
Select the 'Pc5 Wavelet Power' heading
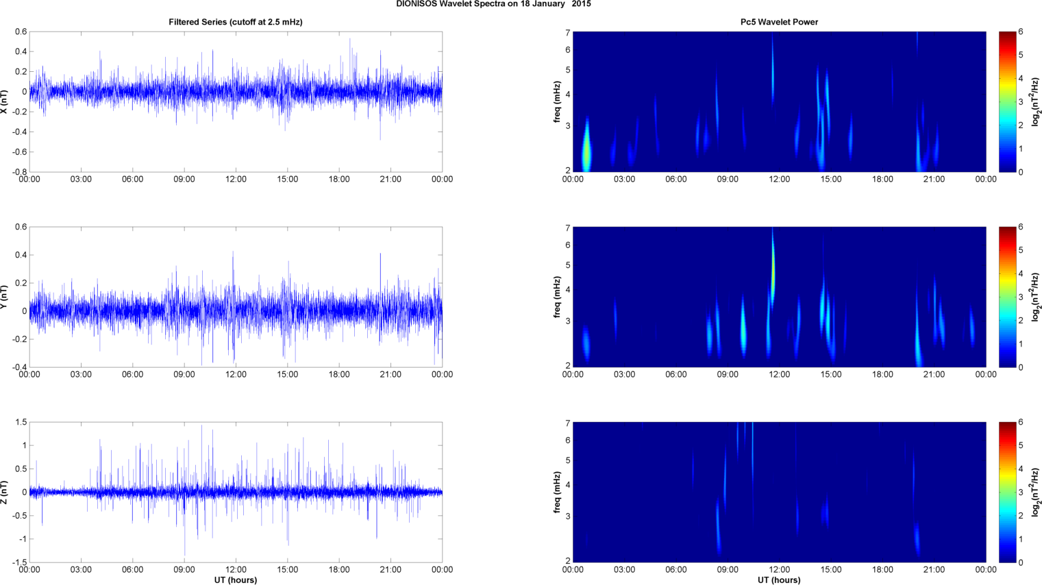click(779, 22)
